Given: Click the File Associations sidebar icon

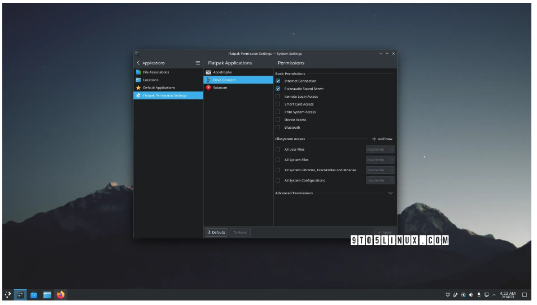Looking at the screenshot, I should (x=138, y=72).
